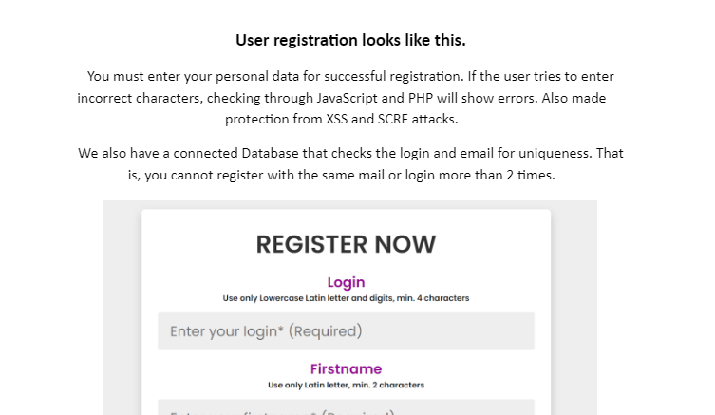
Task: Click the "Enter your login" input field
Action: click(346, 331)
